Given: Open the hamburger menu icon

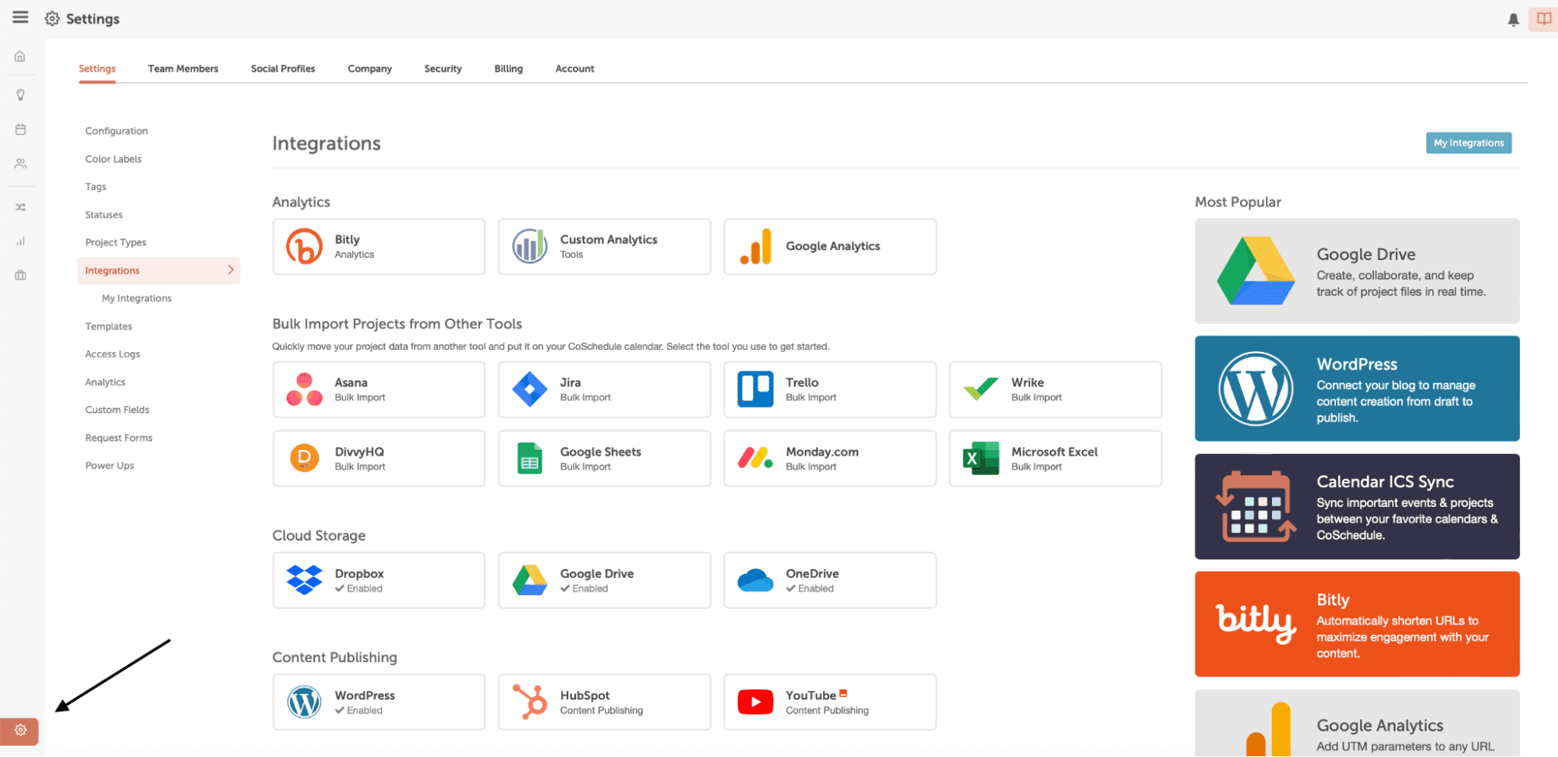Looking at the screenshot, I should (x=20, y=17).
